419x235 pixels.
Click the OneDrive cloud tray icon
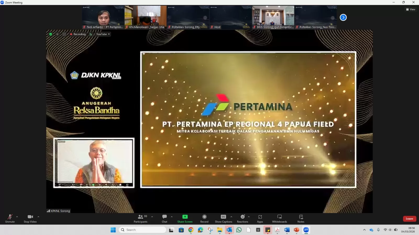pos(371,230)
